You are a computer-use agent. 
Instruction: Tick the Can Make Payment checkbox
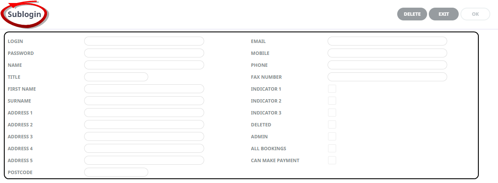click(332, 160)
